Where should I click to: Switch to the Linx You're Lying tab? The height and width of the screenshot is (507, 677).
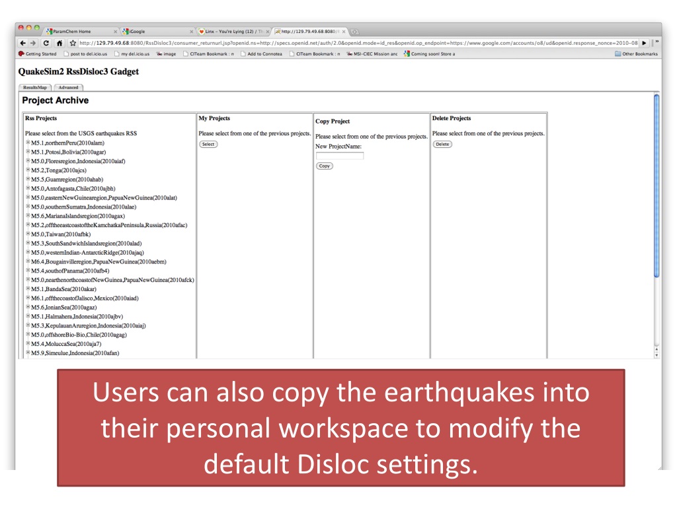point(233,32)
